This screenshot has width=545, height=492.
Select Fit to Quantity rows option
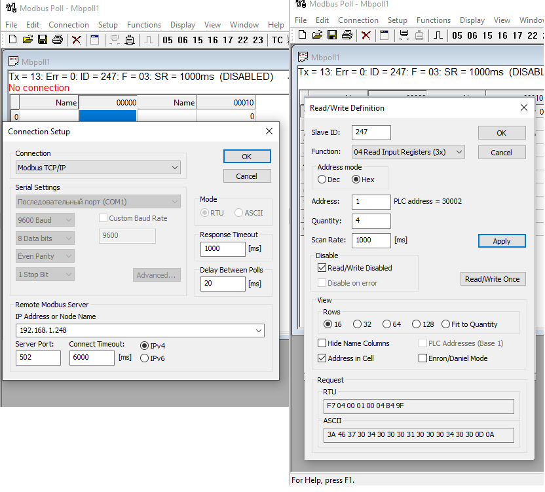tap(445, 324)
